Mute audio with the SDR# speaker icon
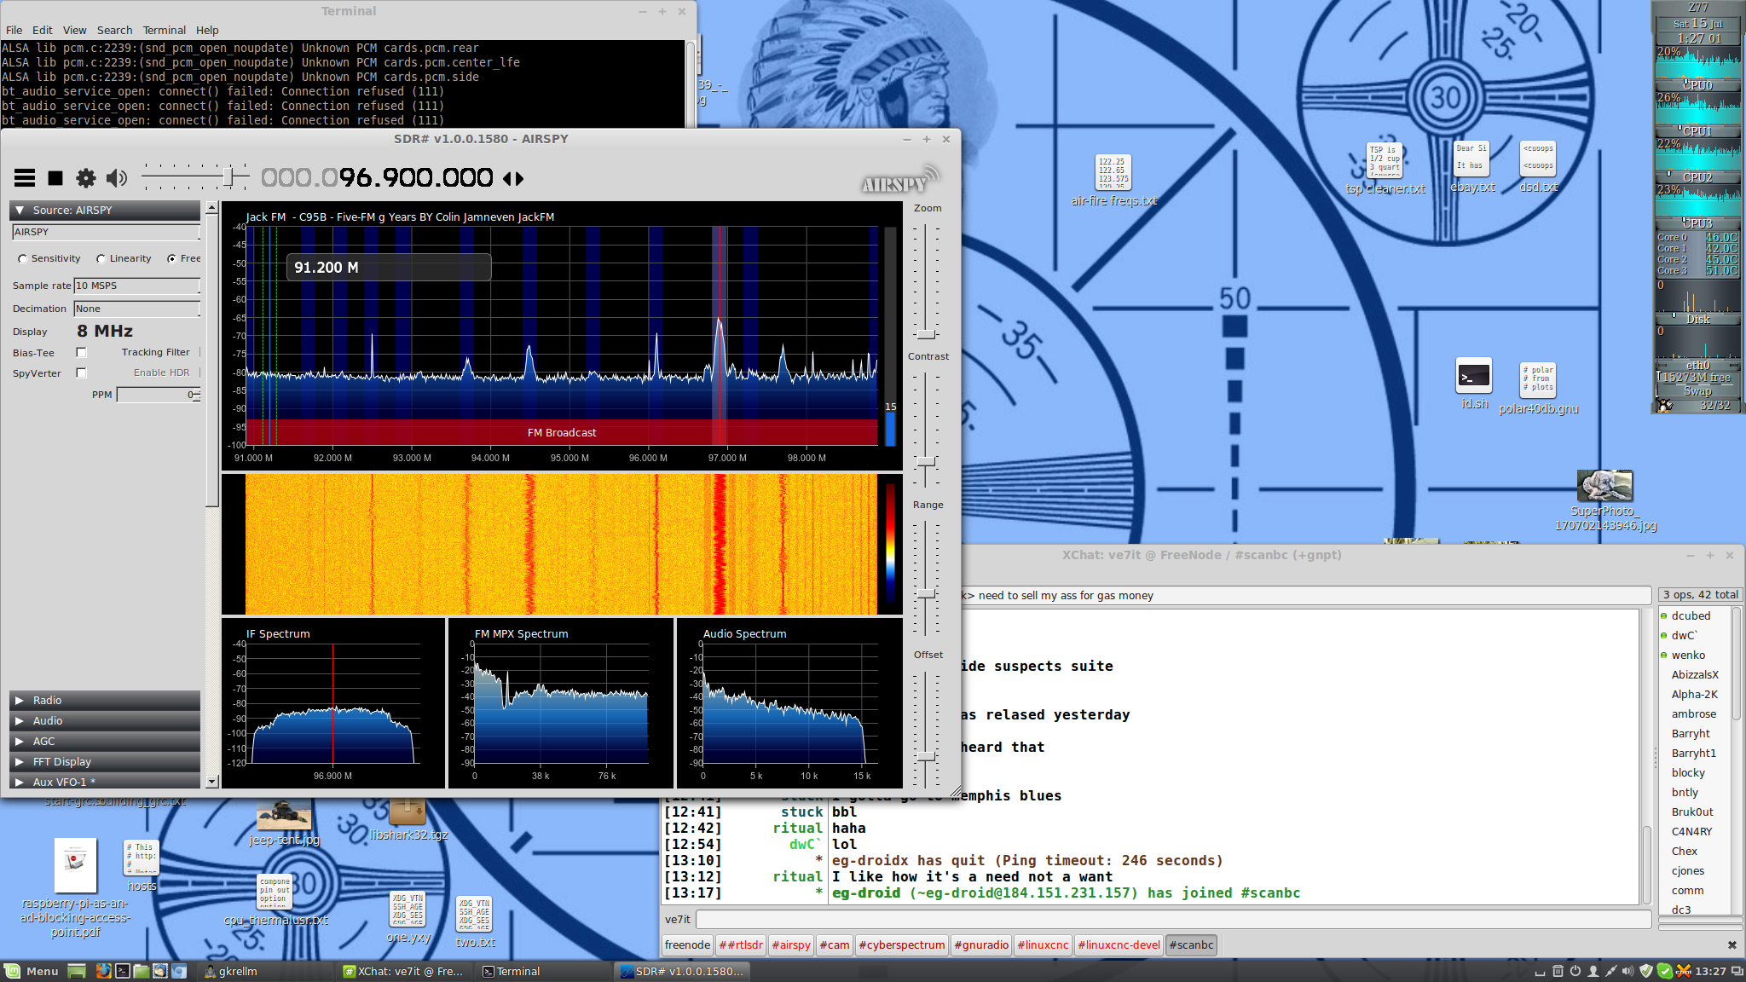This screenshot has height=982, width=1746. click(117, 177)
